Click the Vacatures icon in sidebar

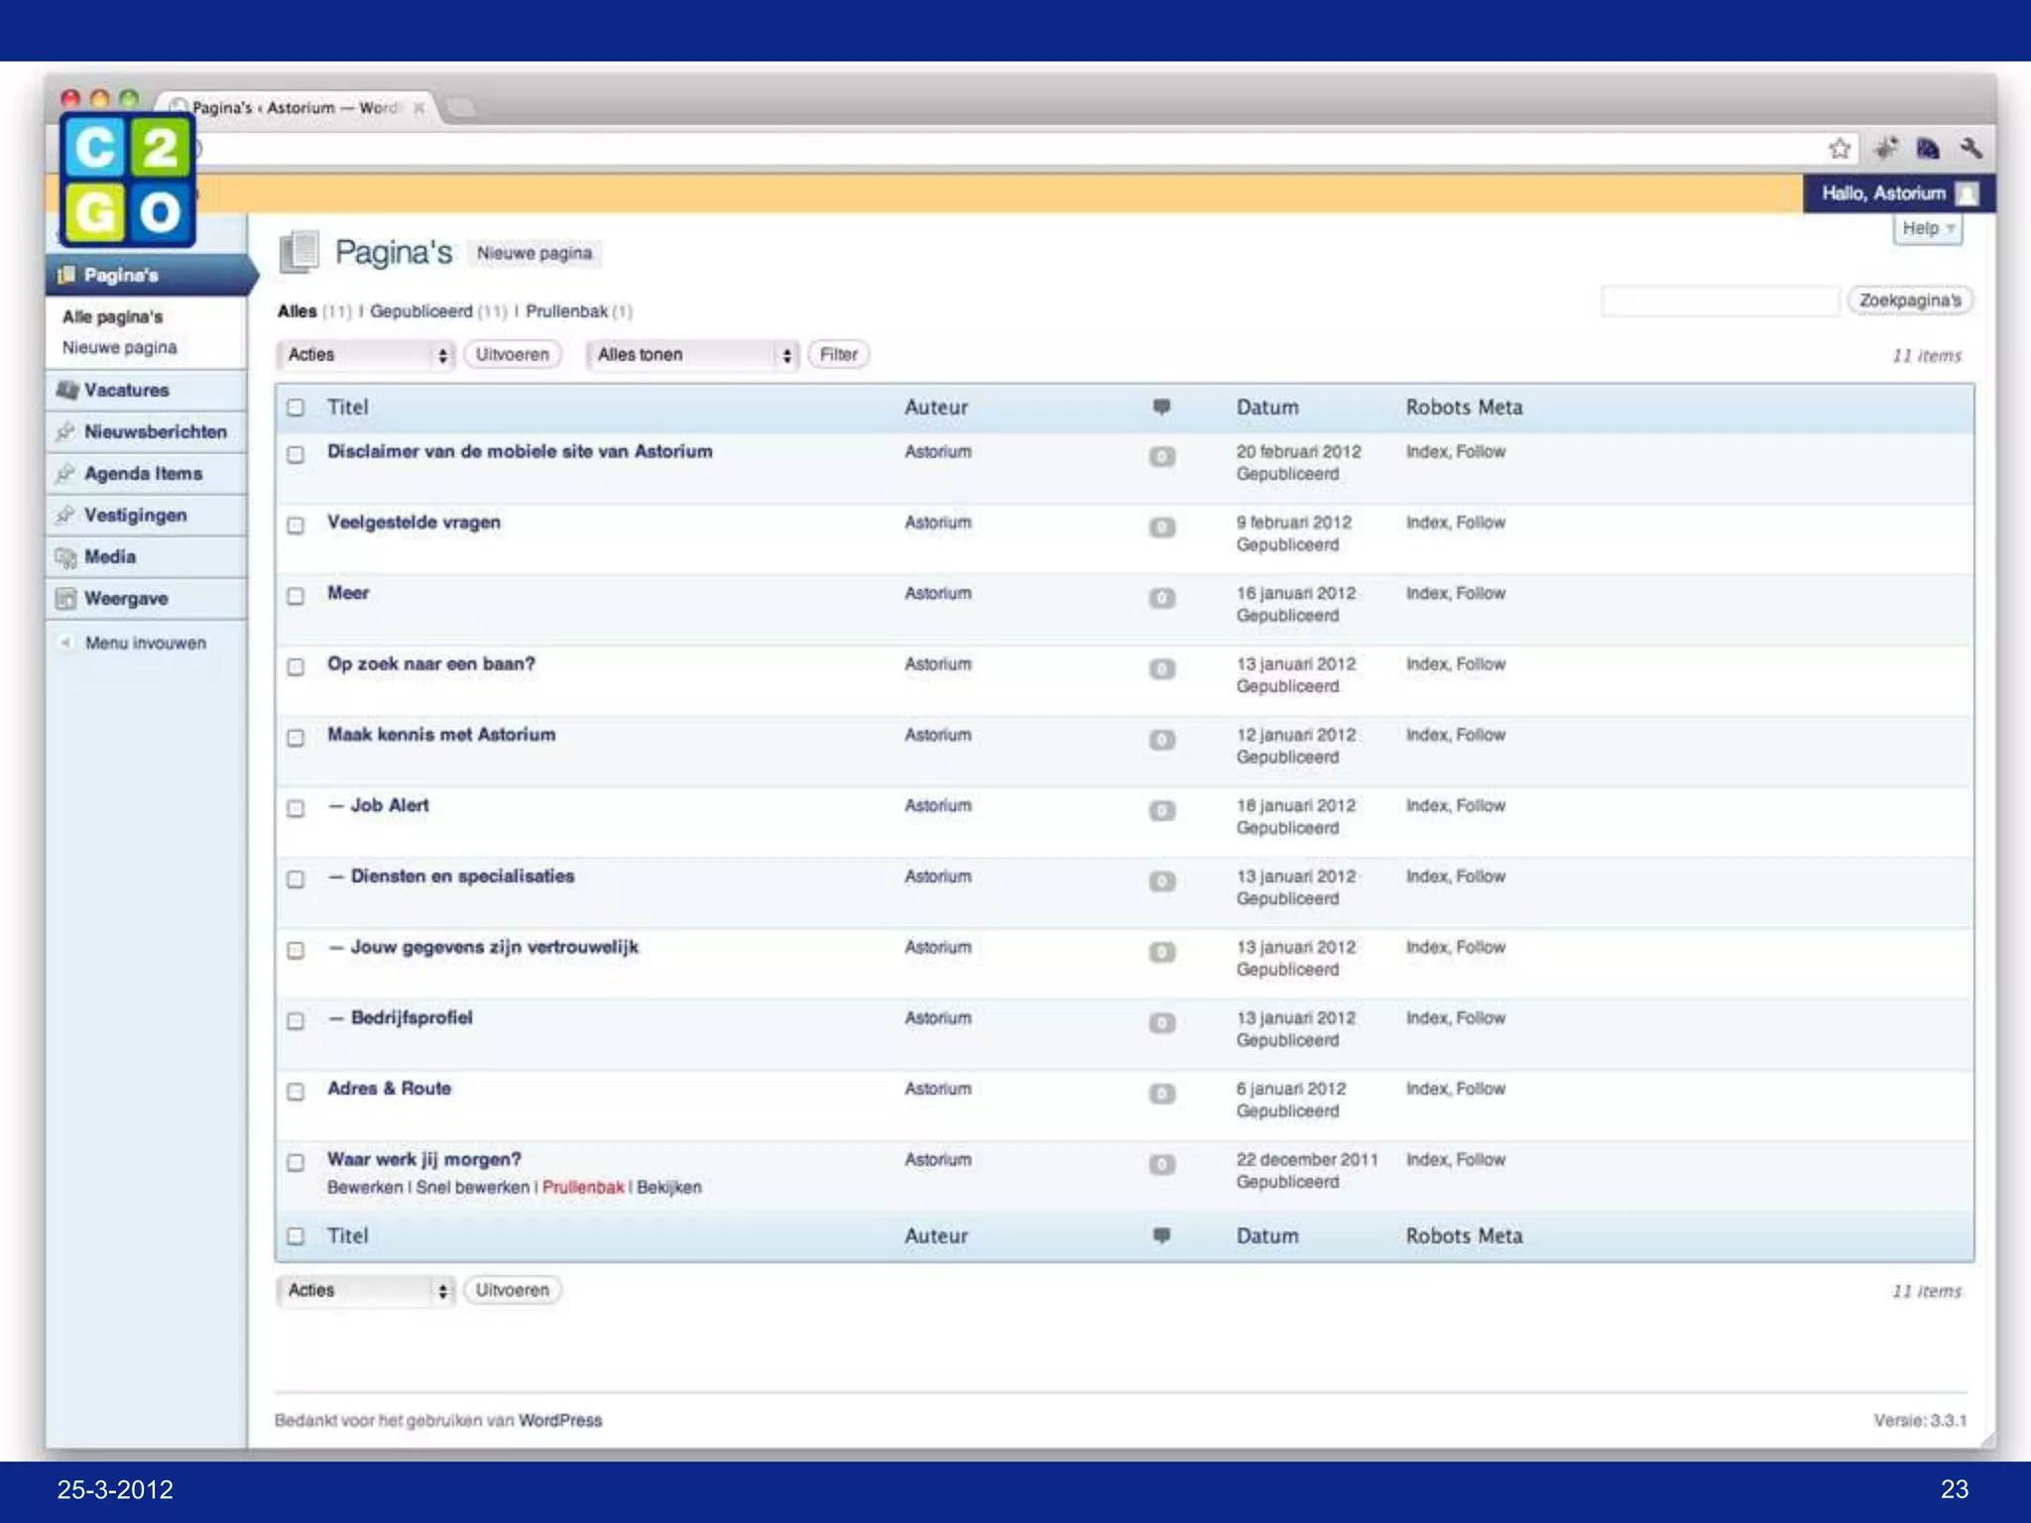point(66,390)
